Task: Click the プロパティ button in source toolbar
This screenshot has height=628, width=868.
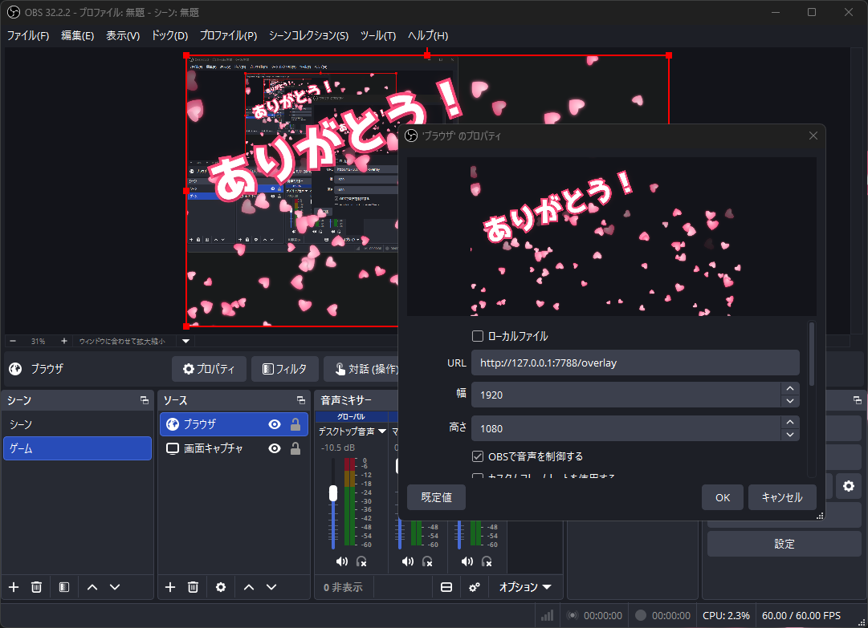Action: 210,369
